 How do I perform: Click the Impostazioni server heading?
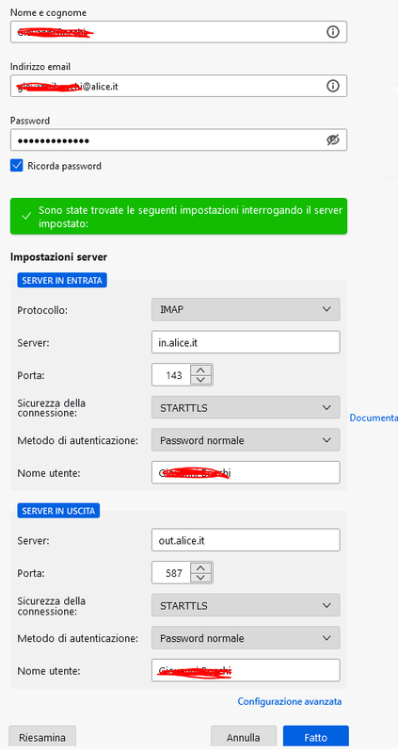pos(58,257)
